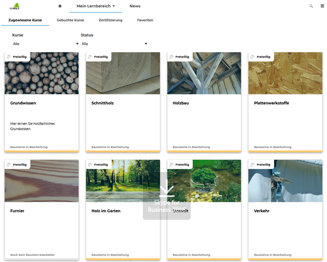
Task: Open the Plattenwerkstoffe course title
Action: (x=272, y=103)
